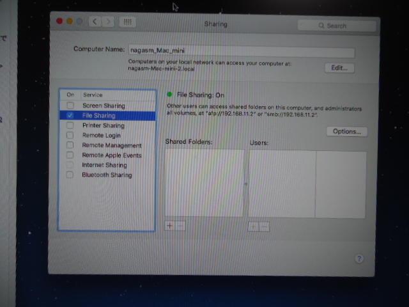Viewport: 409px width, 307px height.
Task: Click the green File Sharing status indicator
Action: tap(169, 94)
